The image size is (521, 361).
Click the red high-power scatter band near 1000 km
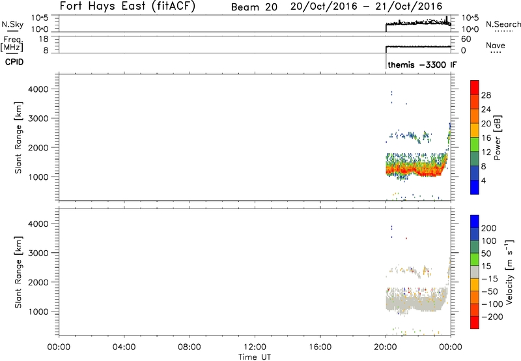pyautogui.click(x=415, y=171)
